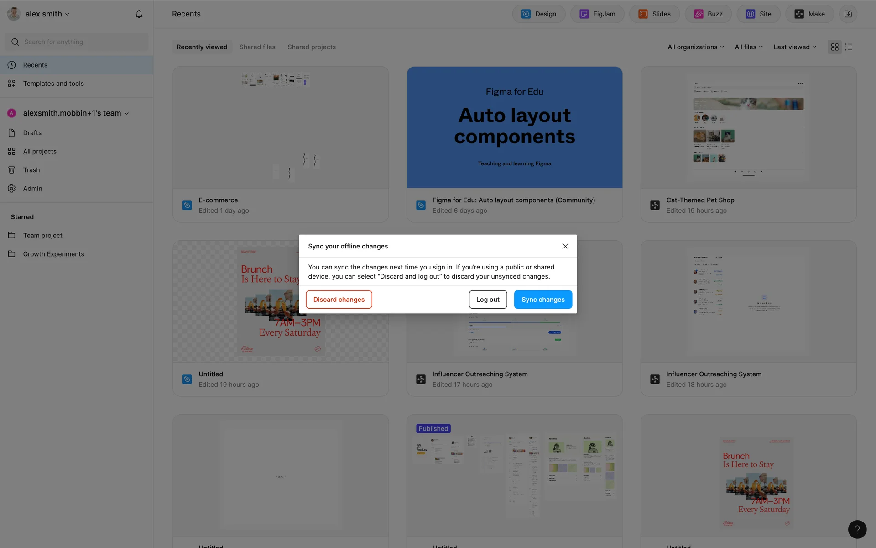This screenshot has height=548, width=876.
Task: Switch to Shared projects tab
Action: point(312,47)
